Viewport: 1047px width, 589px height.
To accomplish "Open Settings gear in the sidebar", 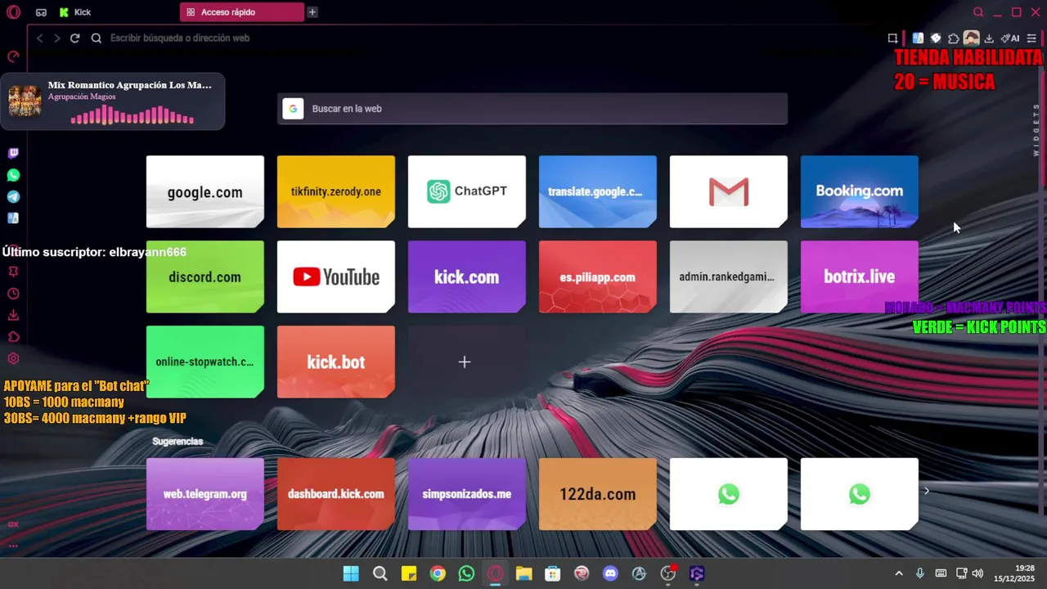I will coord(13,358).
